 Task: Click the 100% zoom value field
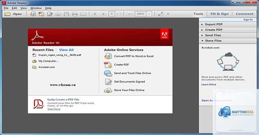coord(140,14)
